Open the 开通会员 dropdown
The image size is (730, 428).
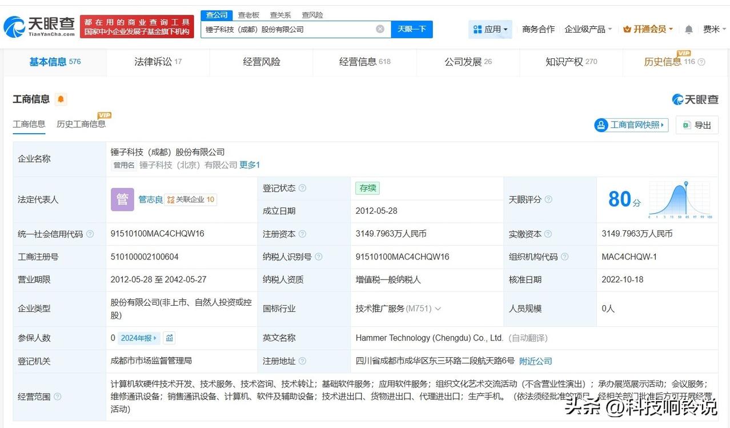pyautogui.click(x=648, y=29)
